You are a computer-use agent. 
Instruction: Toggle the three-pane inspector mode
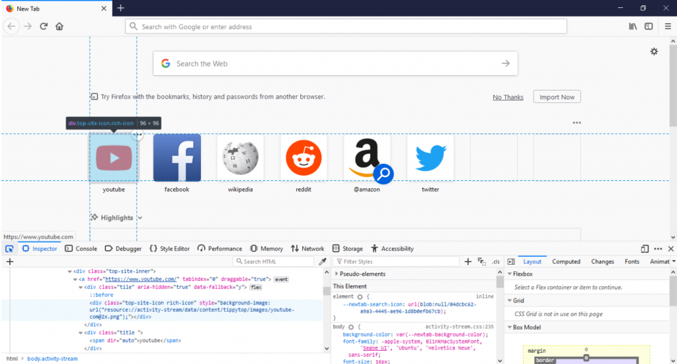pyautogui.click(x=511, y=262)
